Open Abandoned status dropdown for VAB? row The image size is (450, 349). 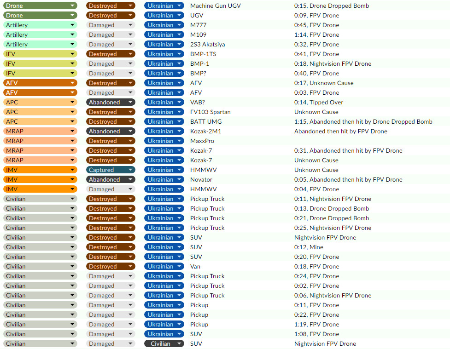[x=111, y=102]
